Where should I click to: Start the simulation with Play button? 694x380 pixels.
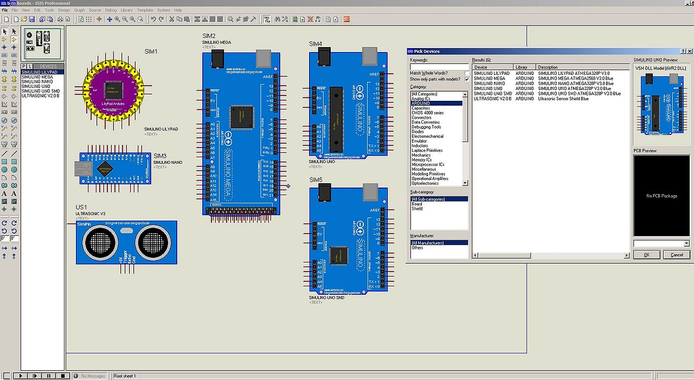point(20,376)
